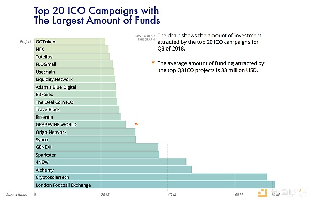Click the orange logo watermark at bottom right
Screen dimensions: 310x200
(x=262, y=193)
